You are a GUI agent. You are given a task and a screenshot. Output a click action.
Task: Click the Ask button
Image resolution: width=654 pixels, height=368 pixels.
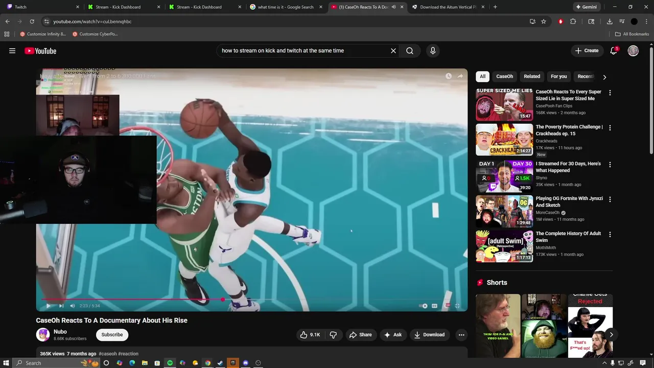392,335
